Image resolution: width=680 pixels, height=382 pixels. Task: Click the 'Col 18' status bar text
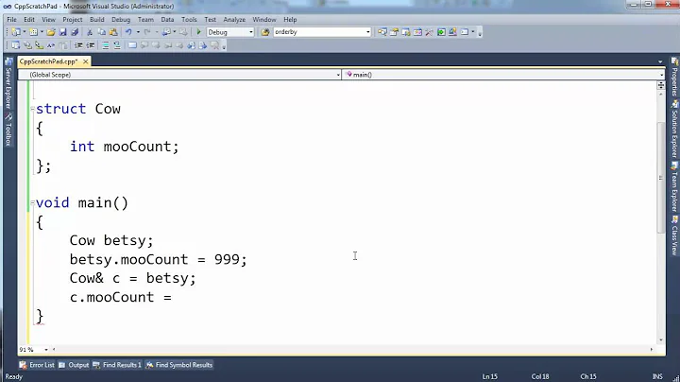coord(540,376)
